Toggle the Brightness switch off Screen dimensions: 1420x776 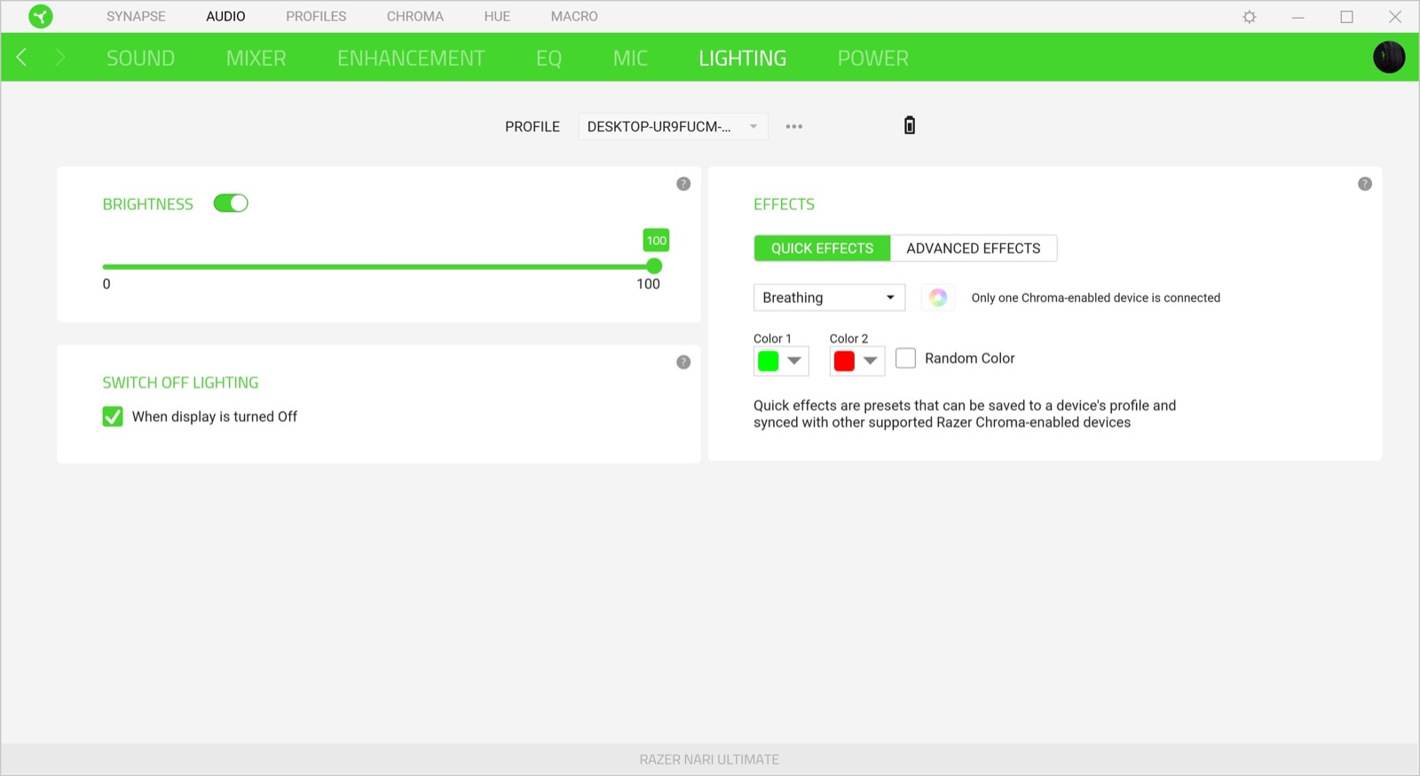coord(231,203)
